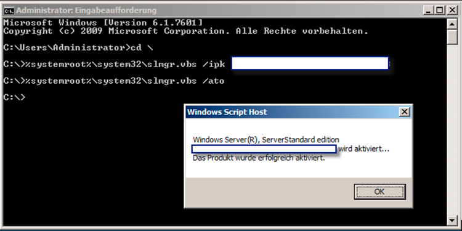Viewport: 462px width, 231px height.
Task: Minimize the Eingabeaufforderung window
Action: click(429, 10)
